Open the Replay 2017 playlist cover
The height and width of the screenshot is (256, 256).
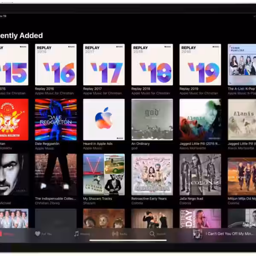[x=104, y=65]
